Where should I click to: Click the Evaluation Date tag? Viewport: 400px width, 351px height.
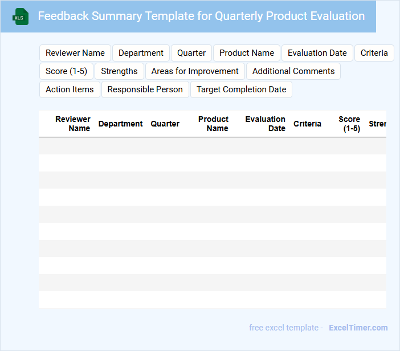[317, 53]
